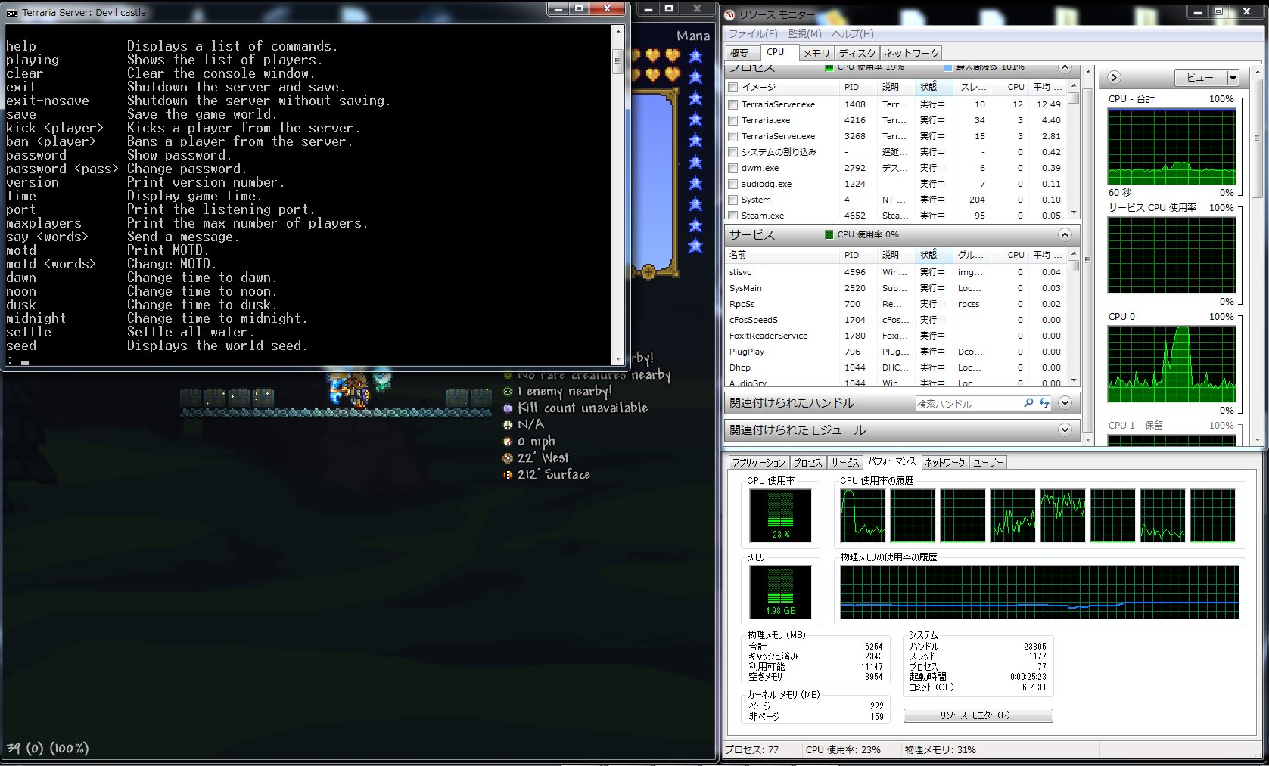Click the Resource Monitor title bar icon
The image size is (1269, 766).
[x=730, y=14]
